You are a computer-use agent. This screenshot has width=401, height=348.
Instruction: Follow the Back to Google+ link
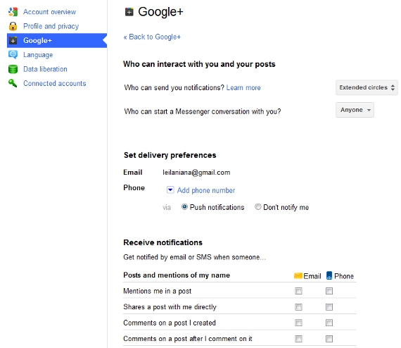click(x=152, y=37)
